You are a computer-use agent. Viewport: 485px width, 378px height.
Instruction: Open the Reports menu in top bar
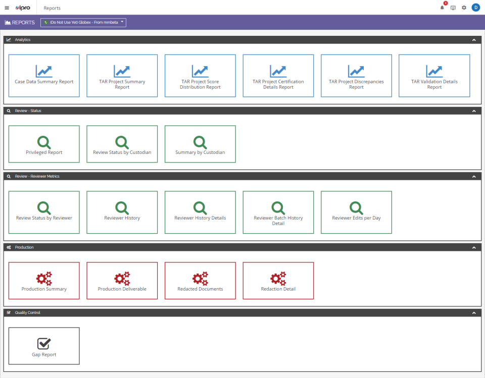(x=52, y=8)
